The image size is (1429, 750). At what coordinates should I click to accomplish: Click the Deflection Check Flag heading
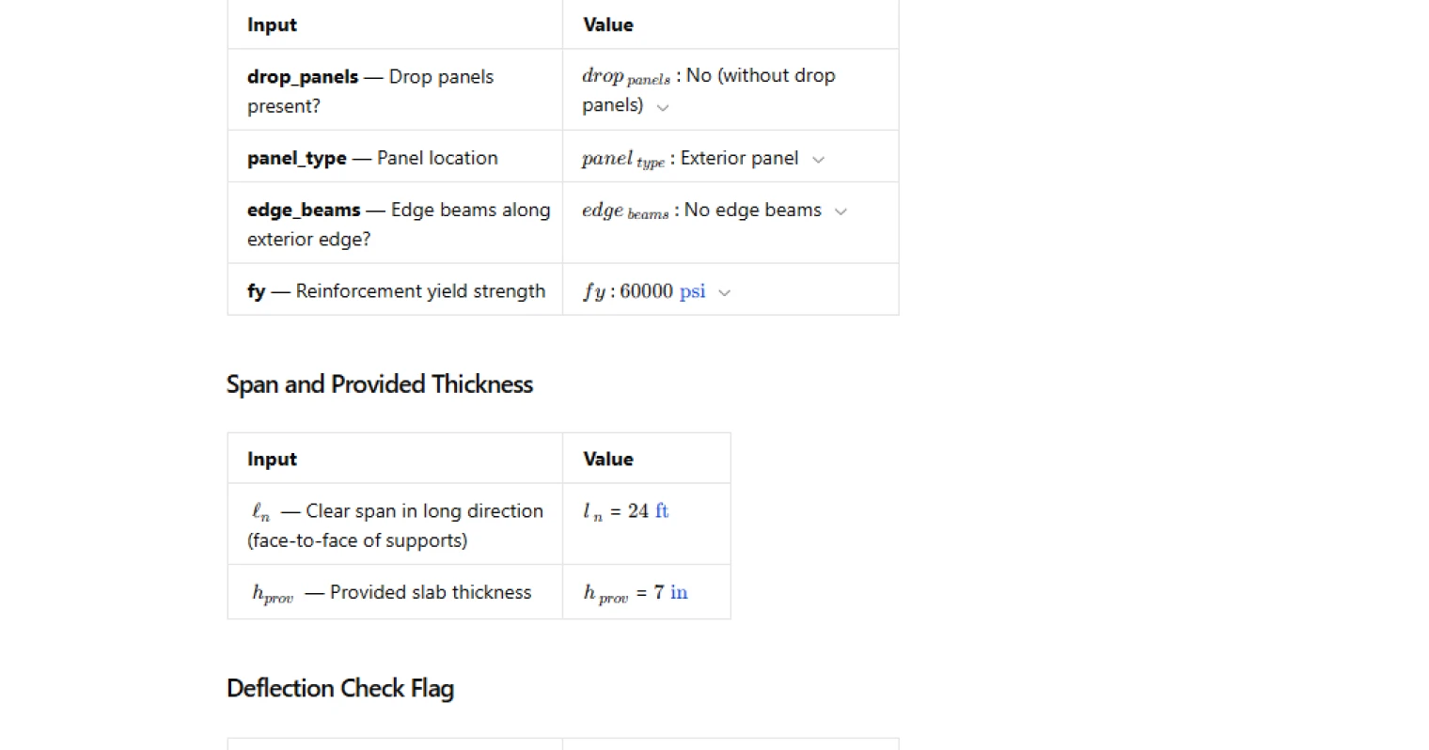(339, 688)
